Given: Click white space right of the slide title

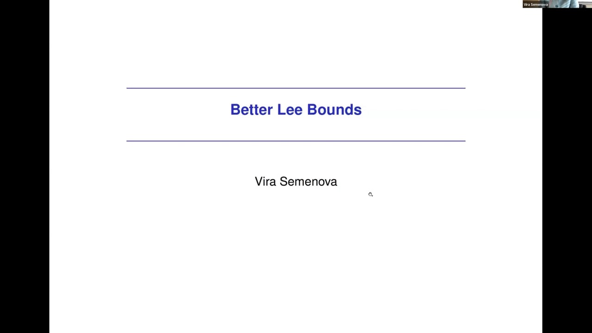Looking at the screenshot, I should click(416, 110).
